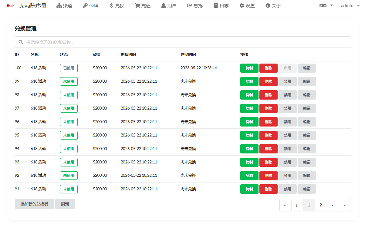Screen dimensions: 365x227
Task: Go to the 兑换 page
Action: [117, 5]
